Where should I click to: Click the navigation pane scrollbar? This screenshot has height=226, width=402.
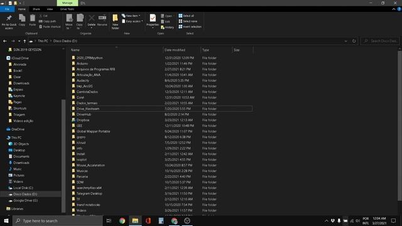point(63,156)
